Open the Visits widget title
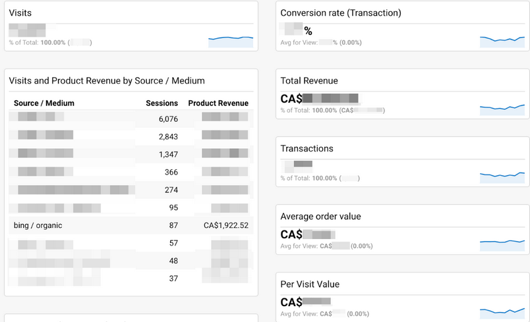The image size is (530, 322). tap(20, 13)
